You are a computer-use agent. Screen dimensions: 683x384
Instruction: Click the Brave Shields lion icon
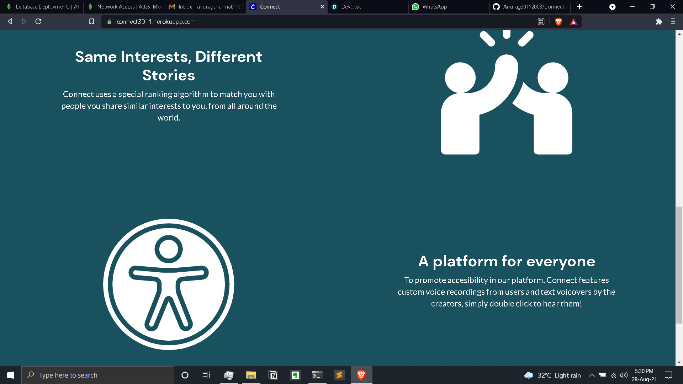(558, 22)
